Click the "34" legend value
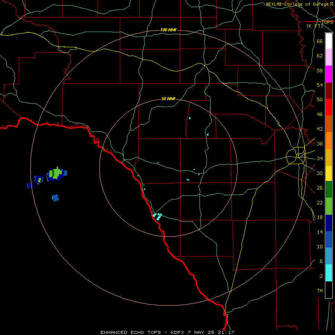The image size is (335, 335). click(320, 159)
